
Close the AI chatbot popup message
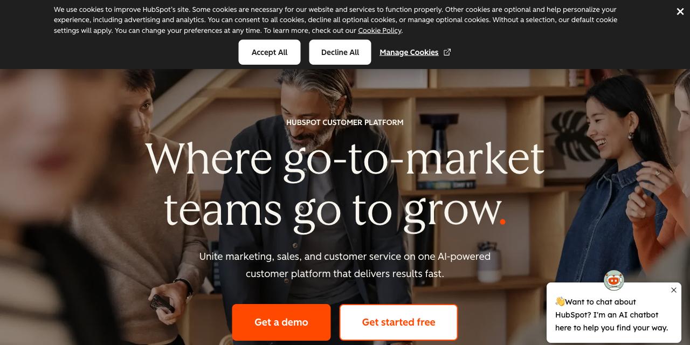673,290
